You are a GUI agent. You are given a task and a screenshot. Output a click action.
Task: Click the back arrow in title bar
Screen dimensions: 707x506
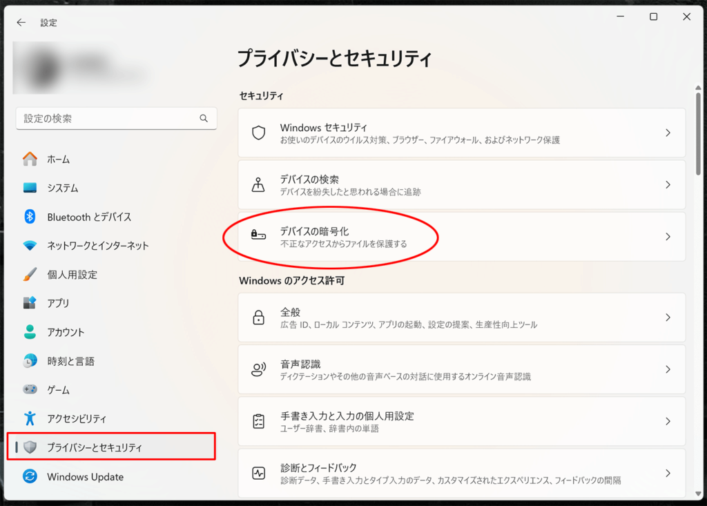21,22
